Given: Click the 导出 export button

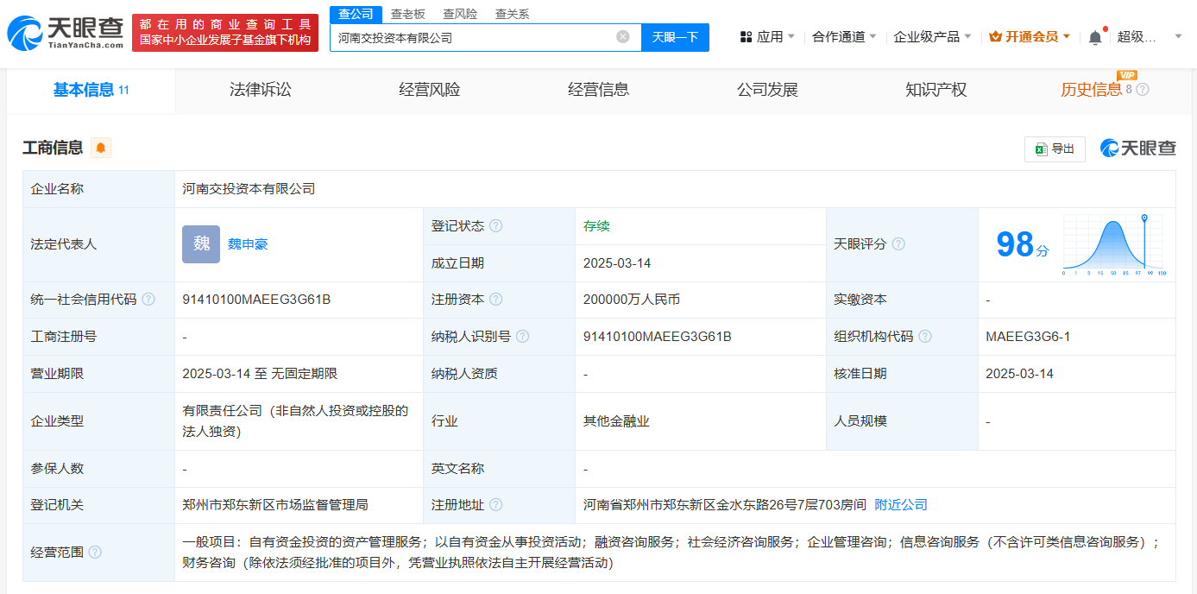Looking at the screenshot, I should (1055, 148).
